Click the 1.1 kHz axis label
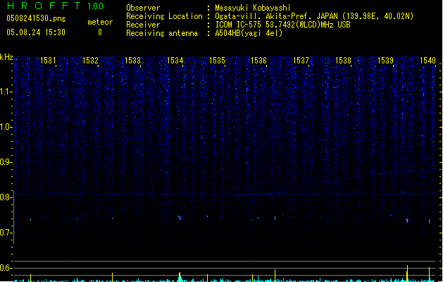 6,92
